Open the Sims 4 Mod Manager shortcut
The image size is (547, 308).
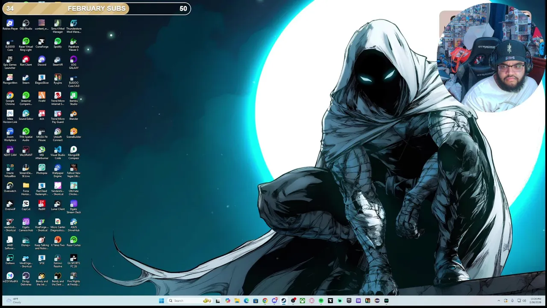(x=58, y=26)
